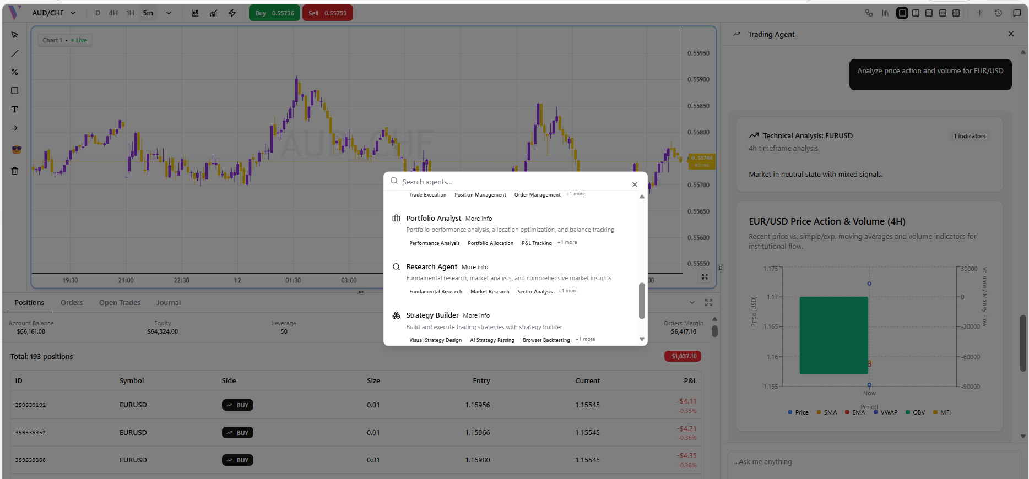Click the Price legend color swatch
1029x479 pixels.
790,412
